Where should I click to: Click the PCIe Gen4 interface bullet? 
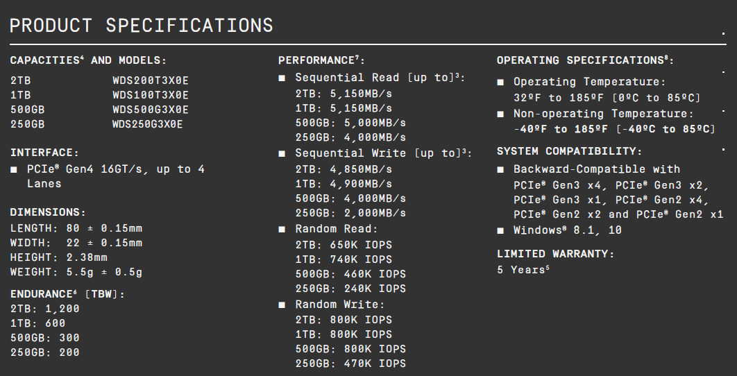coord(14,170)
